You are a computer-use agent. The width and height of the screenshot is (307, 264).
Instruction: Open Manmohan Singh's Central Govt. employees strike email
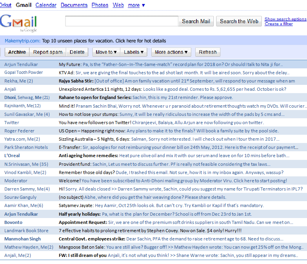click(154, 239)
